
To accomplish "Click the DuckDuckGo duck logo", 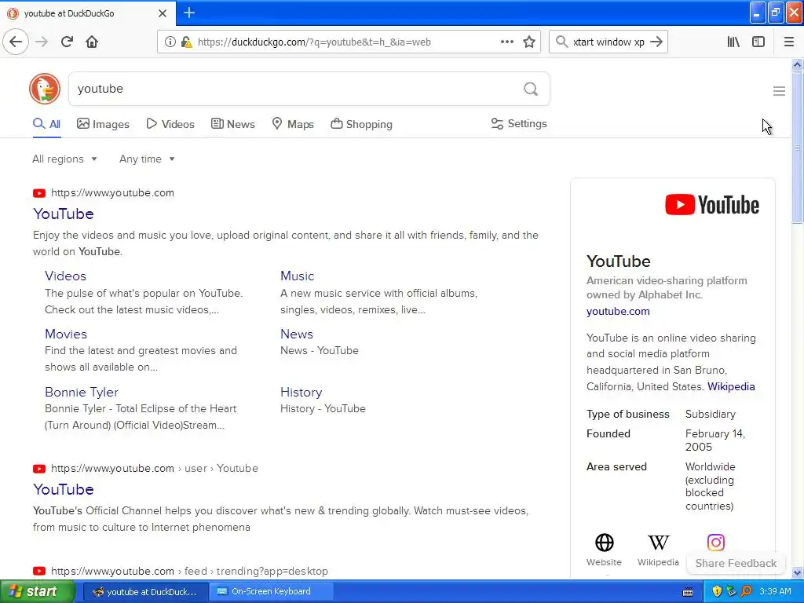I will pyautogui.click(x=45, y=89).
